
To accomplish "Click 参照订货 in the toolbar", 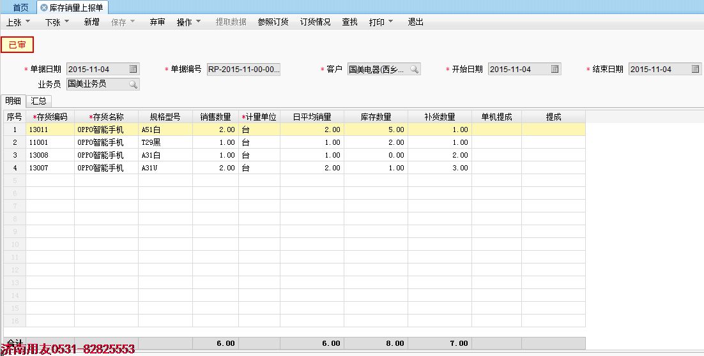I will (x=273, y=22).
